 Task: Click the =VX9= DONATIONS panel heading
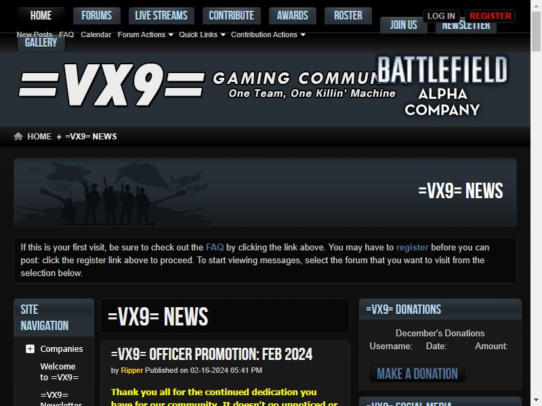[403, 309]
